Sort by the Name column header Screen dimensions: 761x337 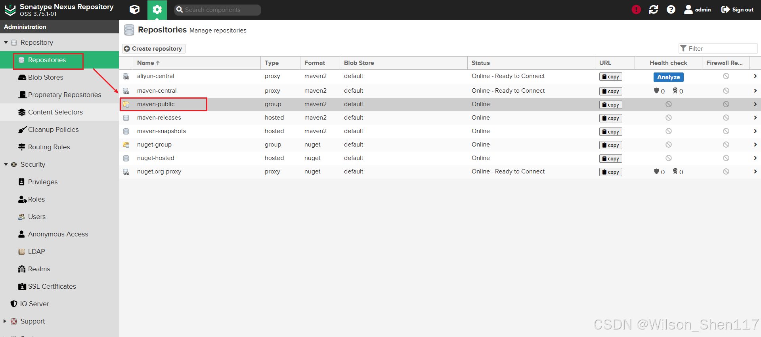coord(197,63)
